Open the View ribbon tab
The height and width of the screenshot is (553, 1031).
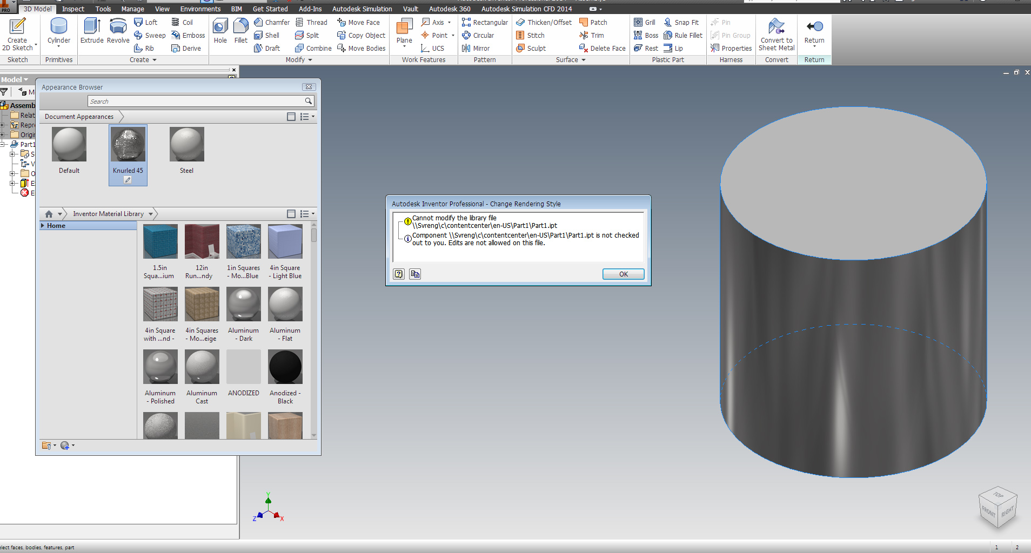[x=162, y=9]
